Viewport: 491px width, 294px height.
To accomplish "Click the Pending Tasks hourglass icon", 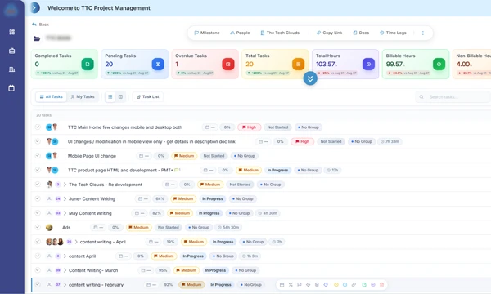I will [x=158, y=64].
